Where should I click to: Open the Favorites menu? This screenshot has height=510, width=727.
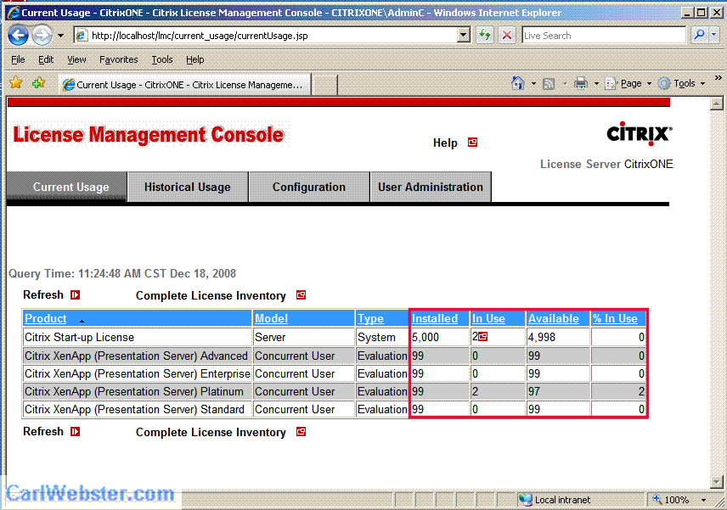119,59
